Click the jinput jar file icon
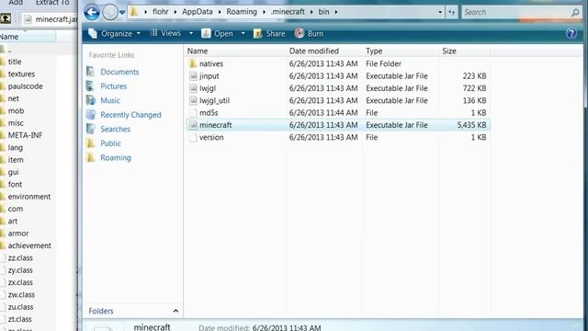The height and width of the screenshot is (331, 588). 193,76
